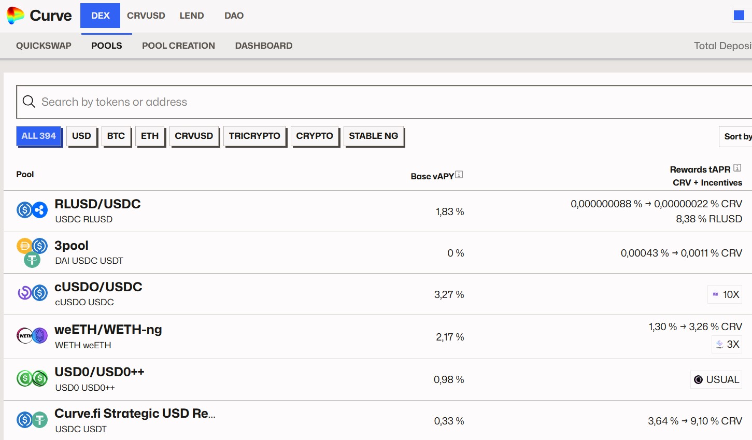Open the Sort by dropdown
752x440 pixels.
[737, 136]
